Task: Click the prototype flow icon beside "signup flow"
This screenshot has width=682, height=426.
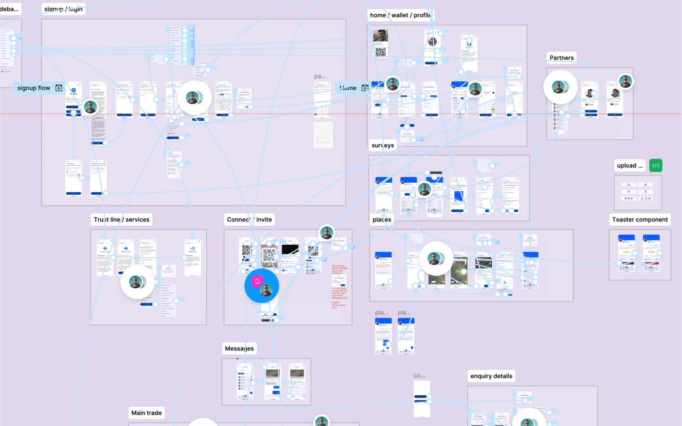Action: point(59,88)
